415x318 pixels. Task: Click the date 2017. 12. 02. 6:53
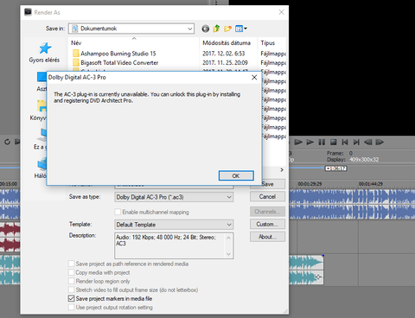[224, 54]
